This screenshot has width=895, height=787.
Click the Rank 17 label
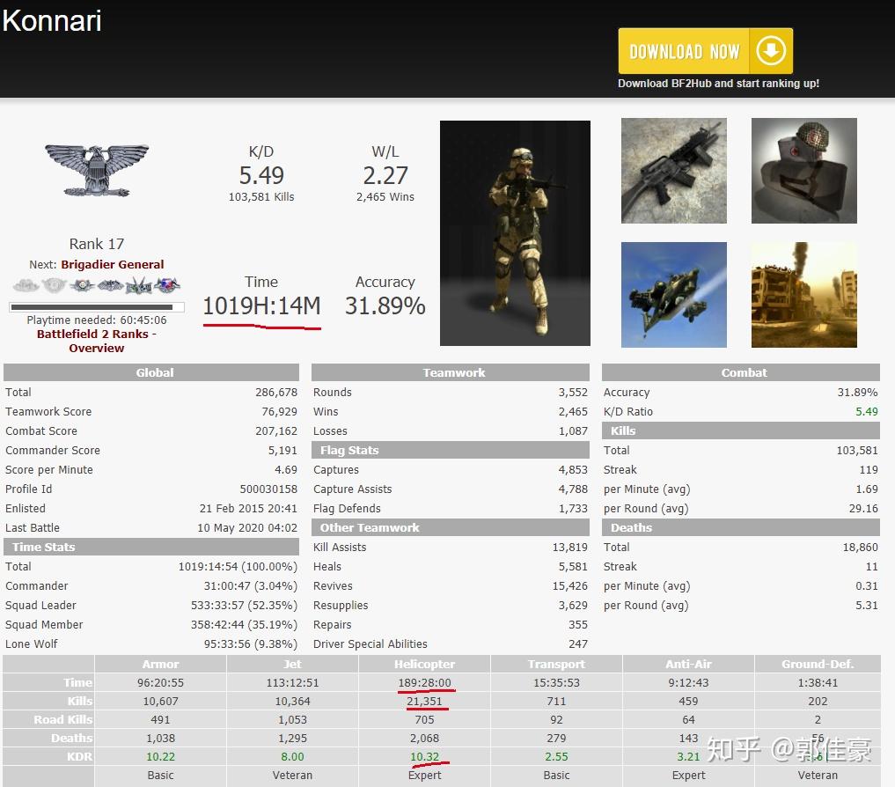tap(97, 244)
